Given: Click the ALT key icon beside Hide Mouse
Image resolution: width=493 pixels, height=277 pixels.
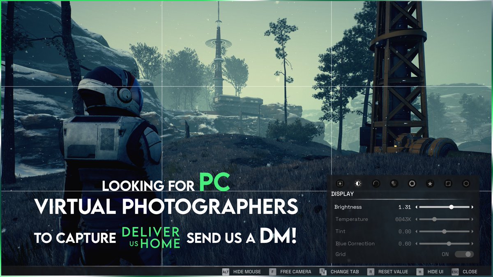Looking at the screenshot, I should pyautogui.click(x=226, y=272).
